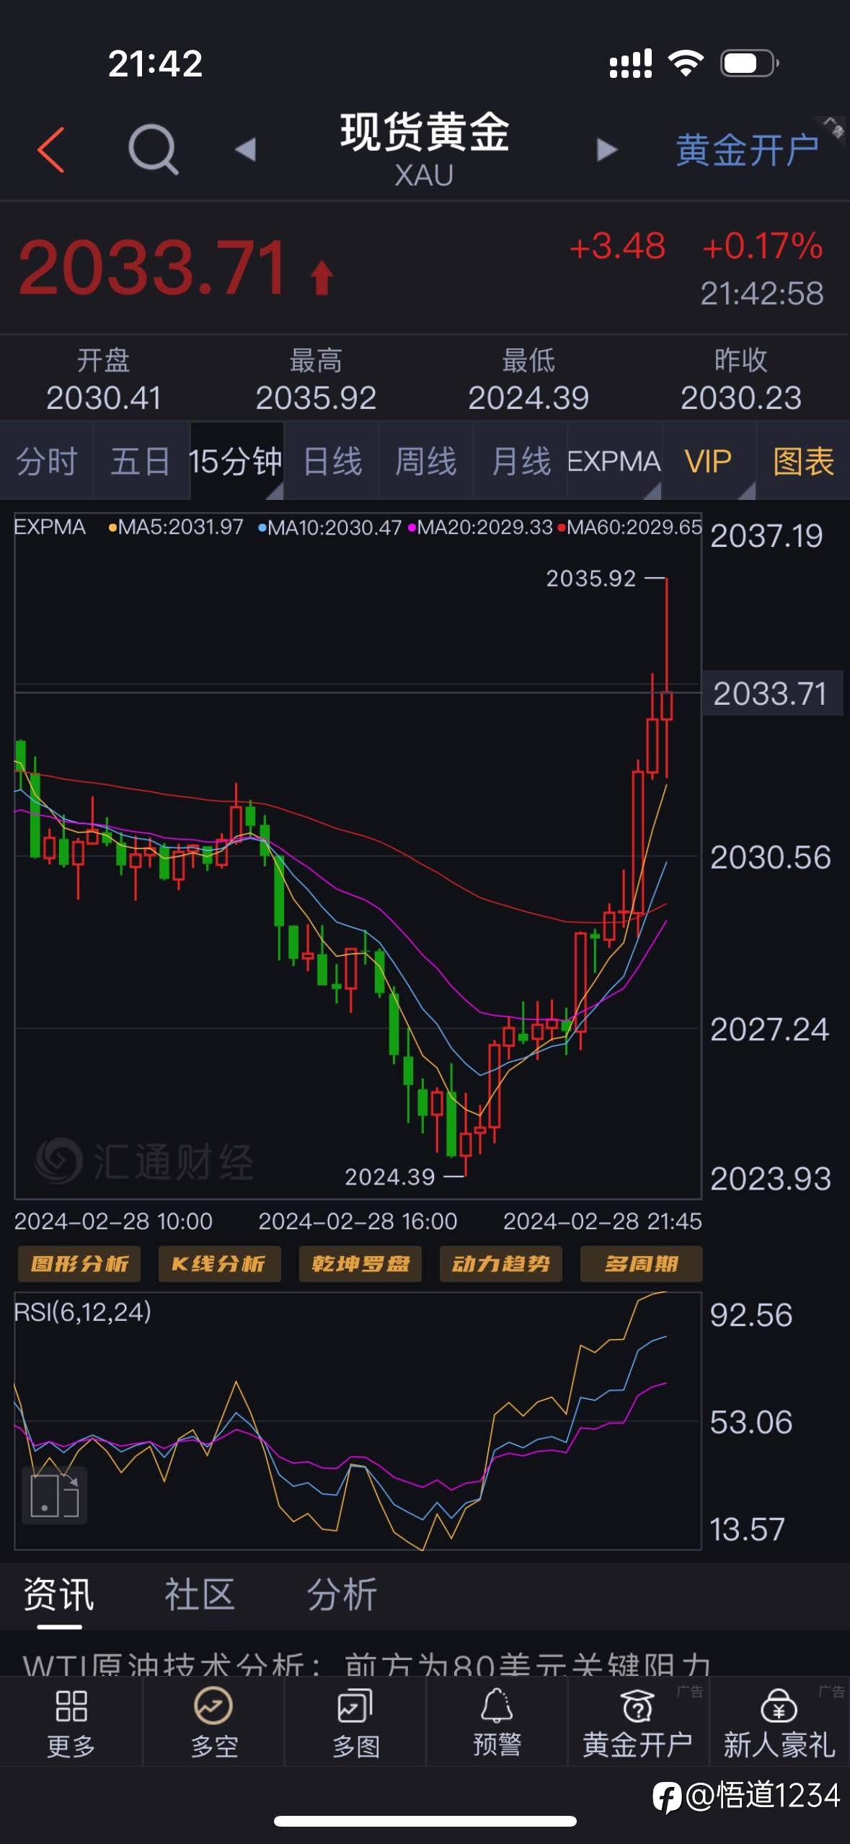Viewport: 850px width, 1844px height.
Task: Open the 多图 multi-chart icon
Action: pos(355,1706)
